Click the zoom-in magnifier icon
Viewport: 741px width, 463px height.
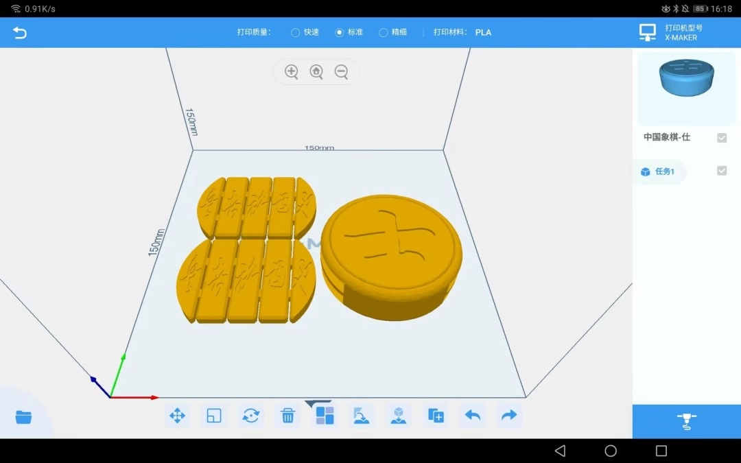tap(291, 71)
